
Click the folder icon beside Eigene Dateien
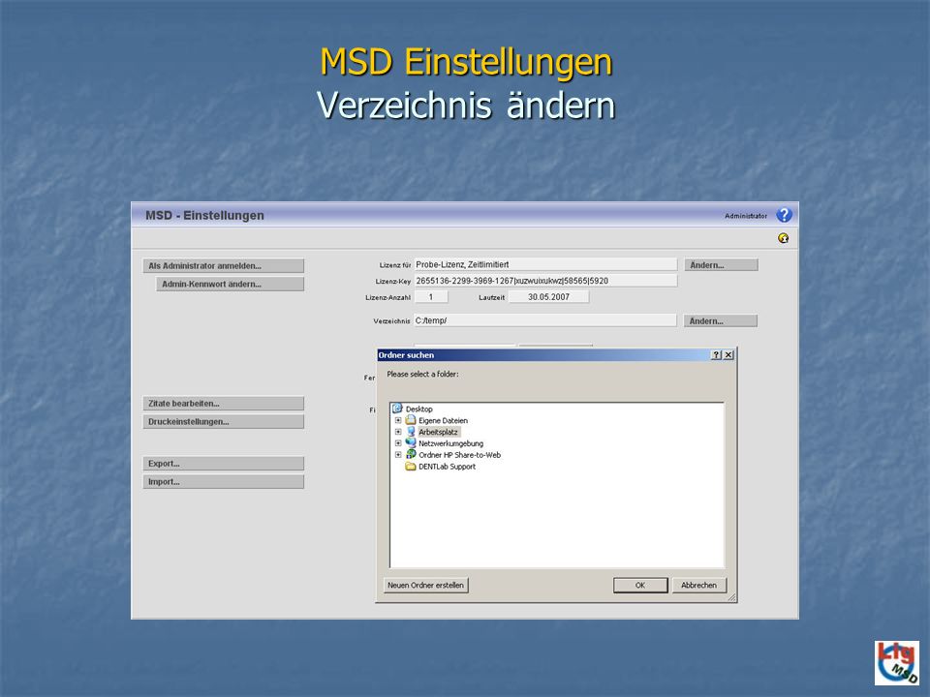click(411, 420)
